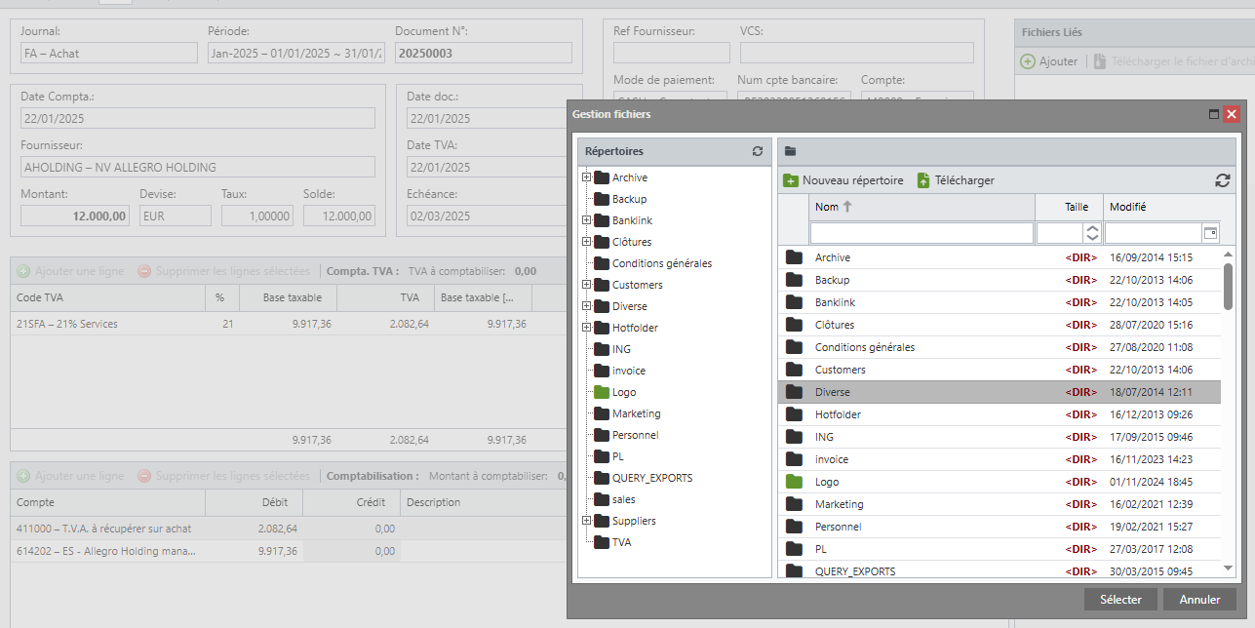Click sales folder icon in Répertoires tree
Screen dimensions: 1255x628
[x=602, y=499]
